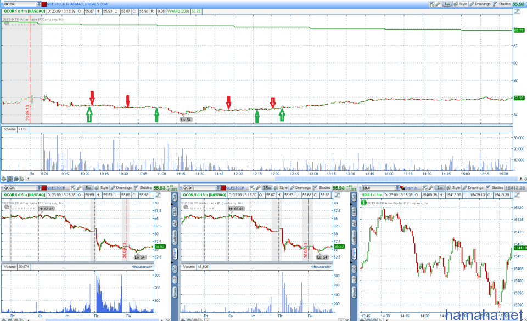The image size is (527, 321).
Task: Open scissors tool icon in 15m chart
Action: 252,188
